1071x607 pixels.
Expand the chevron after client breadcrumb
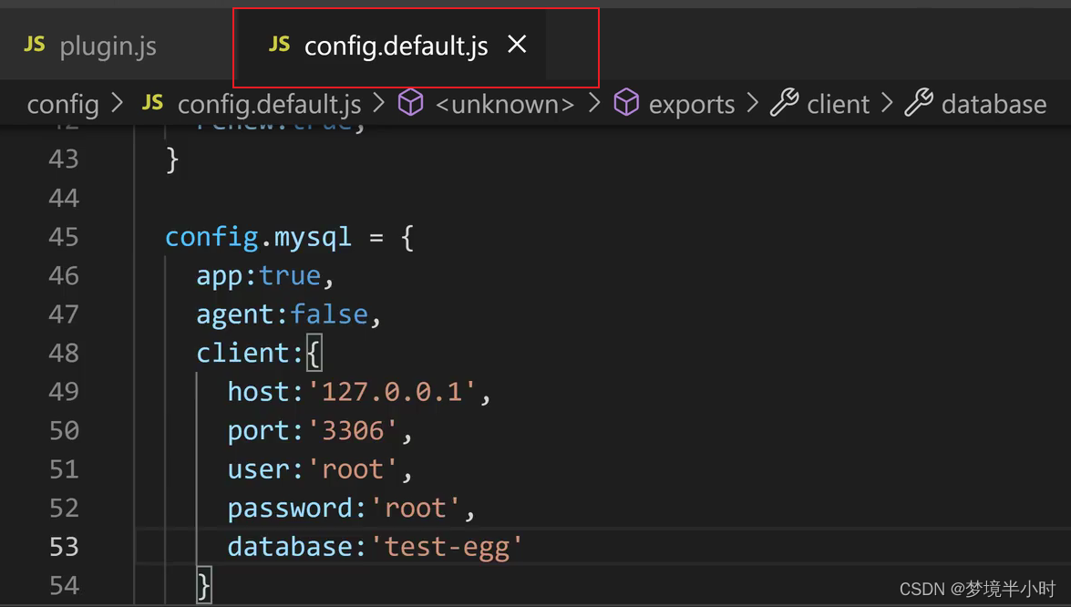[885, 103]
